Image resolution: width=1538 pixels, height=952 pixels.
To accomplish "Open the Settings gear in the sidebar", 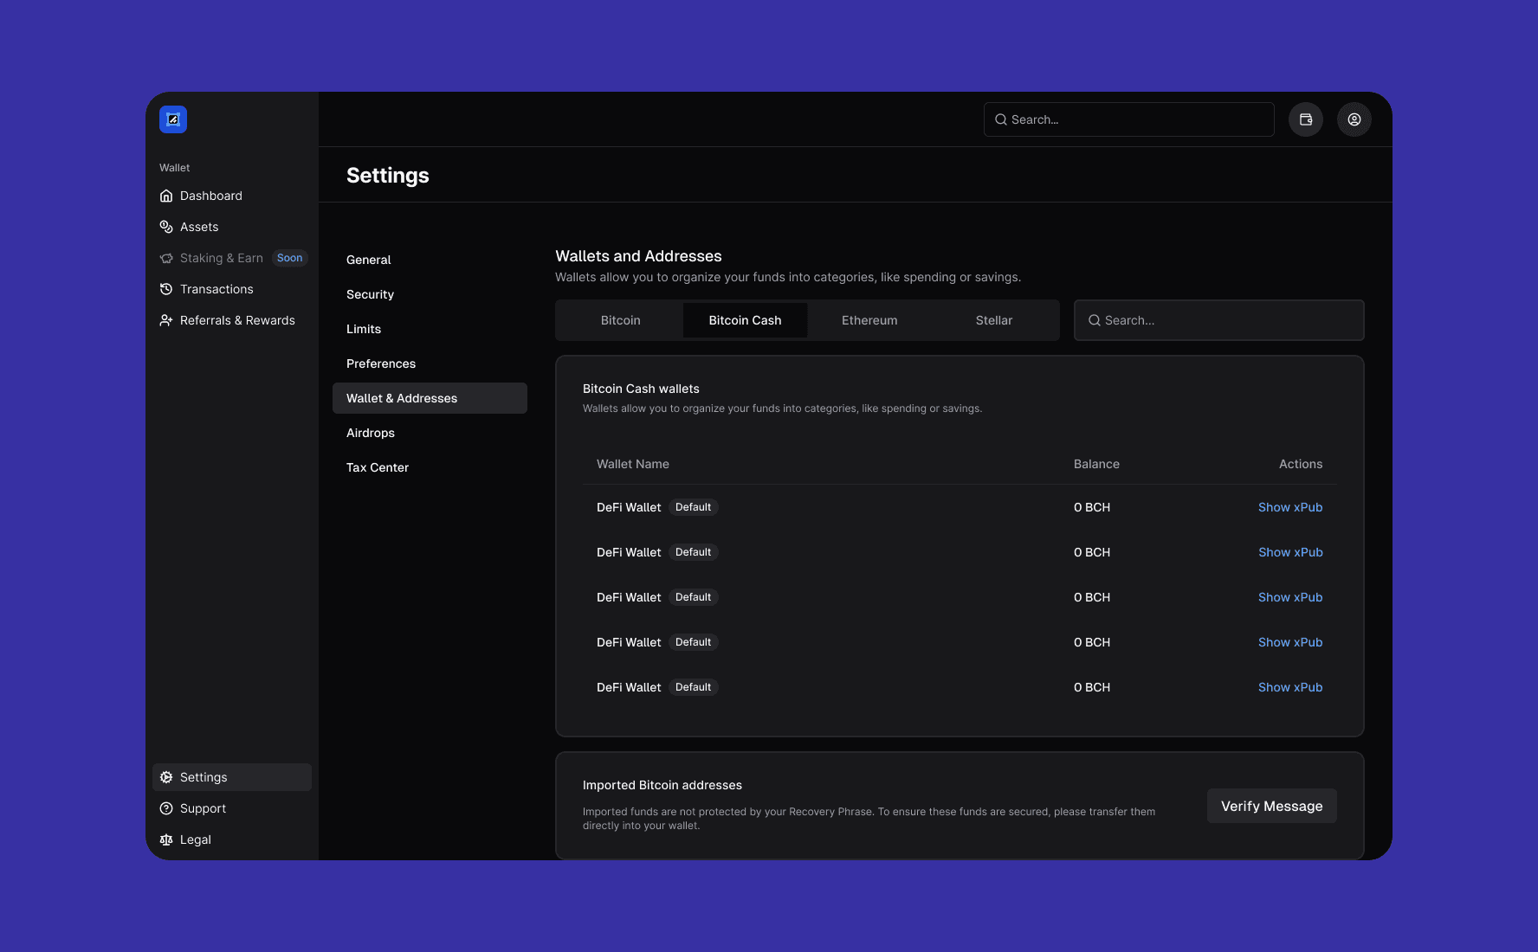I will pos(166,776).
